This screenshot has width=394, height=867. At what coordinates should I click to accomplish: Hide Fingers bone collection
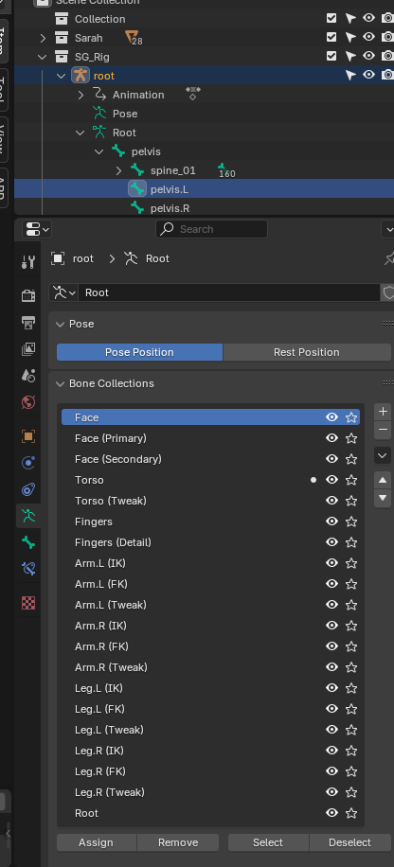332,522
